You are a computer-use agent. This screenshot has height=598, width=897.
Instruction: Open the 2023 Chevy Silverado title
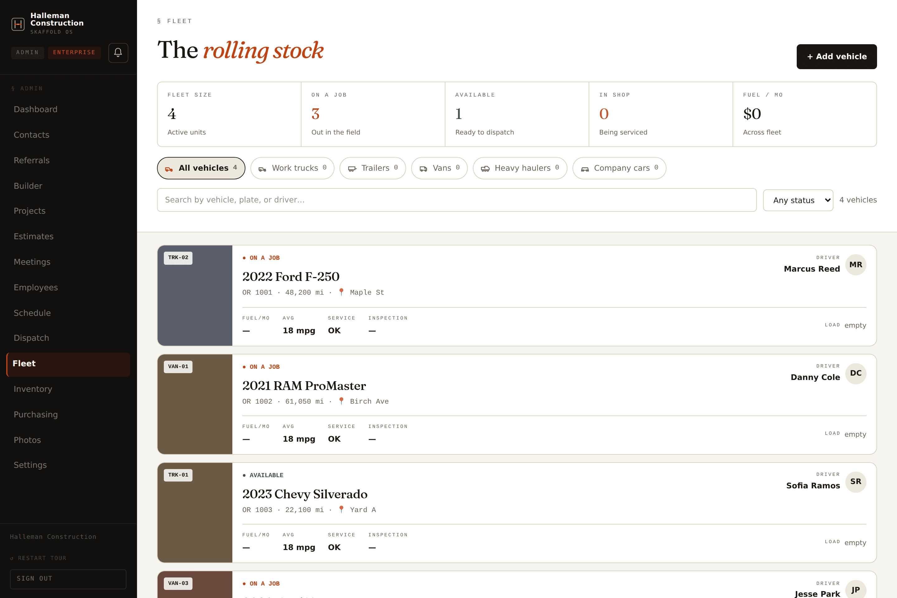click(305, 494)
